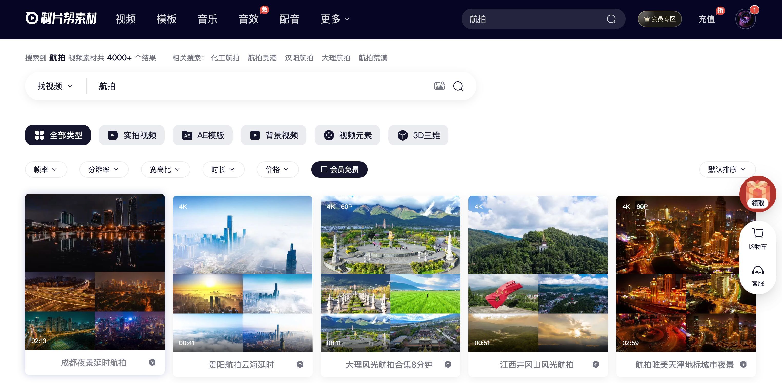Open the 分辨率 filter dropdown
The height and width of the screenshot is (383, 782).
tap(104, 169)
